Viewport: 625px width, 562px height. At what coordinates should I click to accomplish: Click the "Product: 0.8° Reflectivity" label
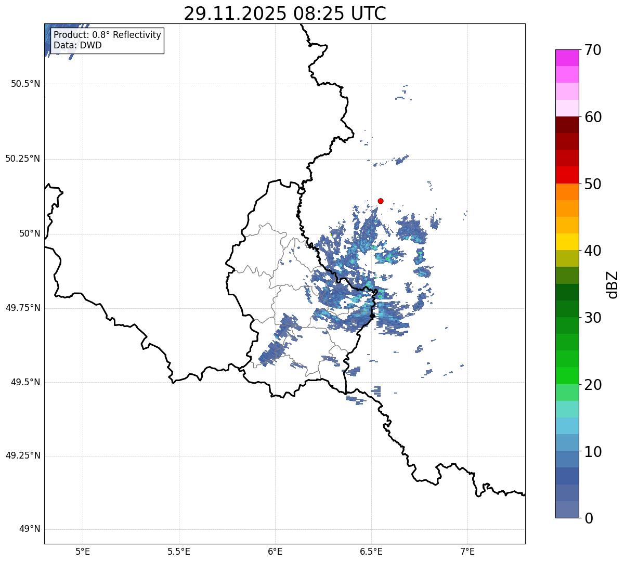[108, 35]
